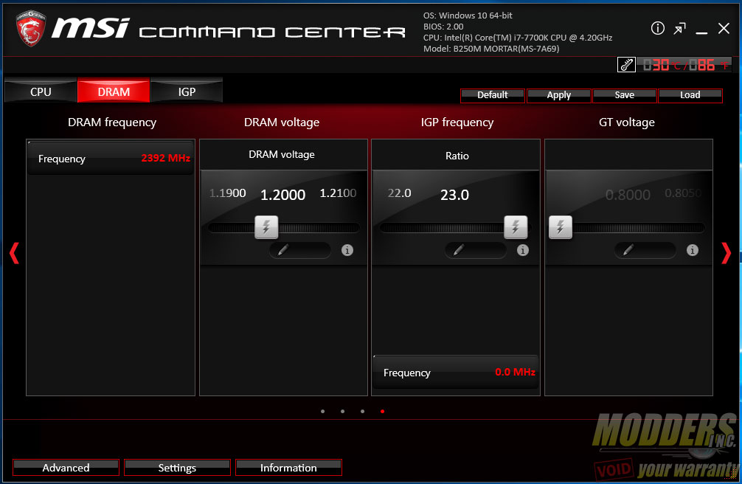Apply the current settings

pyautogui.click(x=559, y=95)
